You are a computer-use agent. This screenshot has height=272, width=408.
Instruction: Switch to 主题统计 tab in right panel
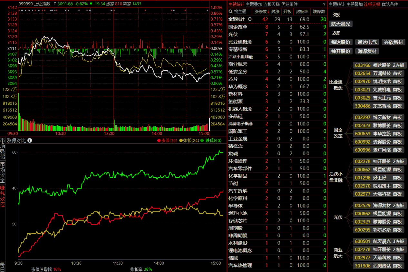(337, 5)
